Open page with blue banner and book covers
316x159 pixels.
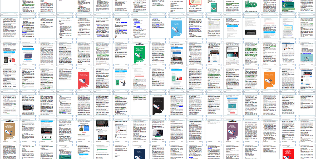click(x=10, y=53)
